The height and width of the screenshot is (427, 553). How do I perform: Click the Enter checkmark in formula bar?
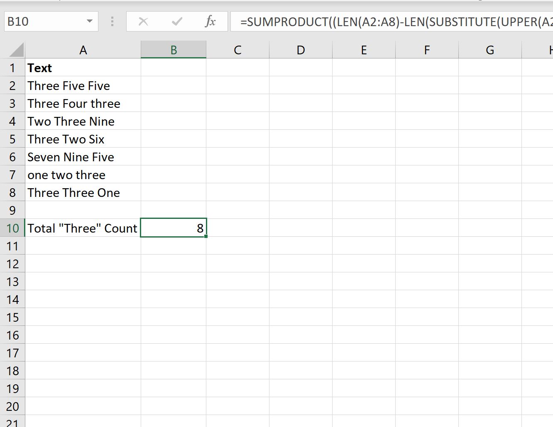pos(176,22)
